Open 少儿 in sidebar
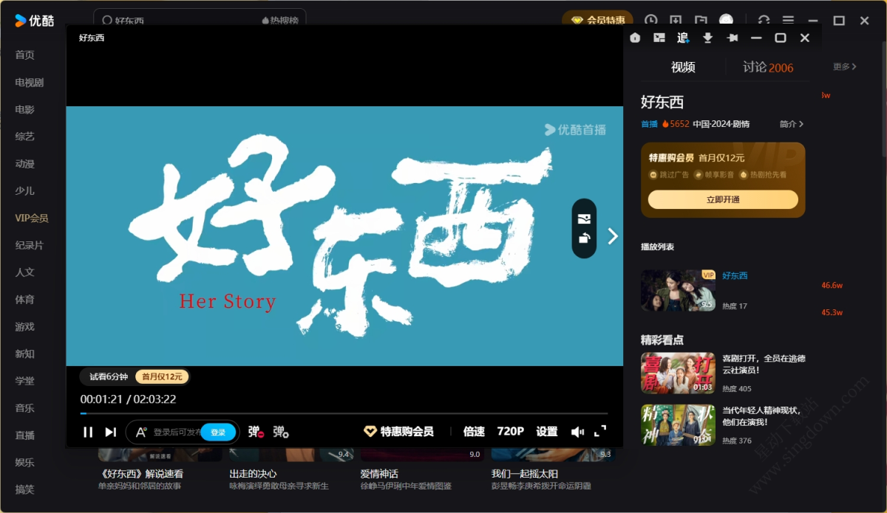The width and height of the screenshot is (887, 513). [25, 190]
